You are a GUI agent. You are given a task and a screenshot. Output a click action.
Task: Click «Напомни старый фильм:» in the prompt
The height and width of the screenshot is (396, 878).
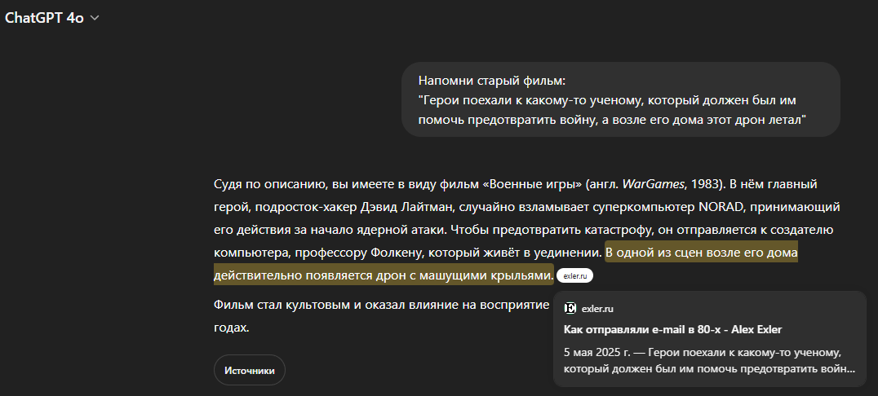point(491,81)
